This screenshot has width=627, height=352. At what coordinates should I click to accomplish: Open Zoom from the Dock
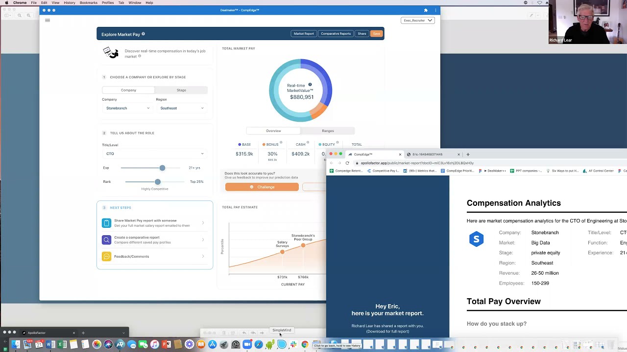(247, 345)
